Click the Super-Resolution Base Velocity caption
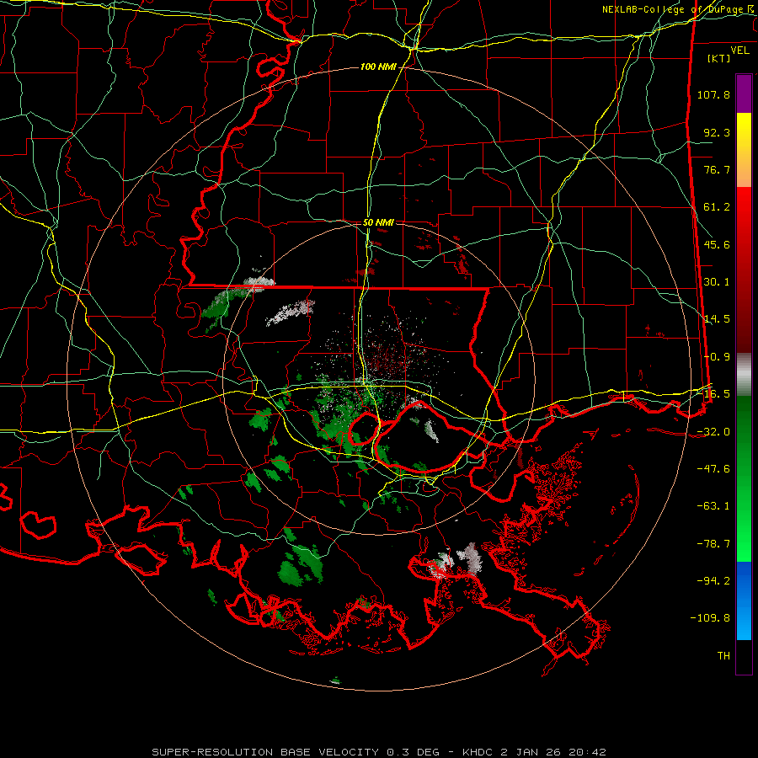758x758 pixels. click(378, 752)
